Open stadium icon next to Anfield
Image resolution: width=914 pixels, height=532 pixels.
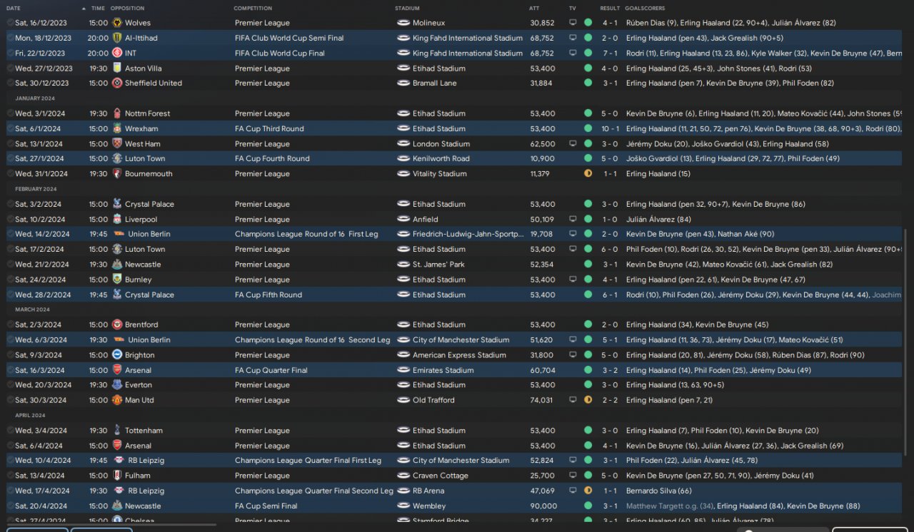coord(403,219)
